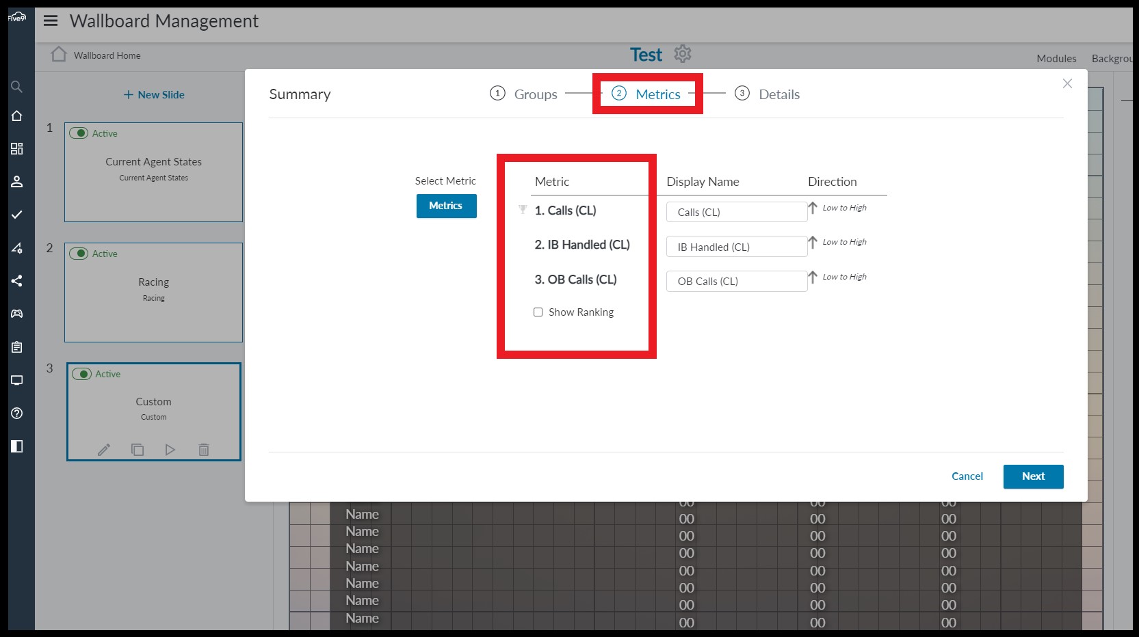
Task: Close the Summary dialog
Action: 1067,83
